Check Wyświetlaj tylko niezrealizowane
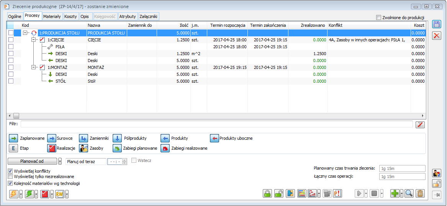The height and width of the screenshot is (206, 447). click(10, 177)
